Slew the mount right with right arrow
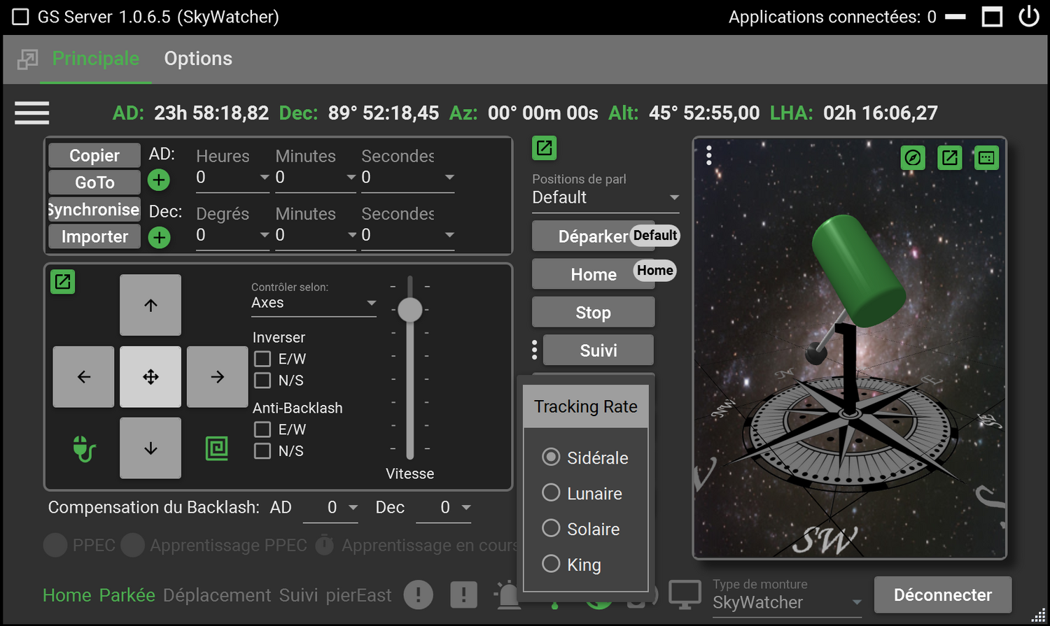The width and height of the screenshot is (1050, 626). point(218,377)
